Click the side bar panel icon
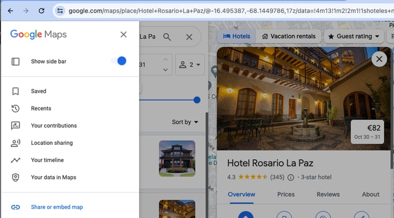394x218 pixels. click(x=15, y=61)
